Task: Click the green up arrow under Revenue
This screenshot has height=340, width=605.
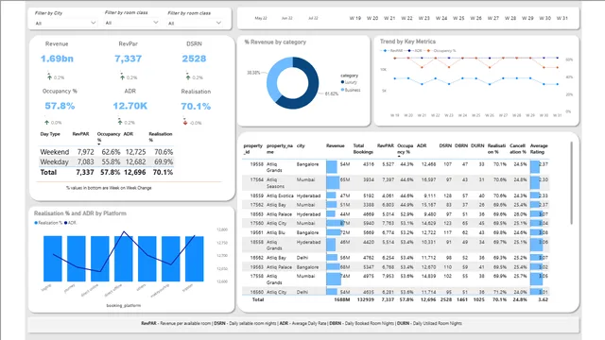Action: 49,77
